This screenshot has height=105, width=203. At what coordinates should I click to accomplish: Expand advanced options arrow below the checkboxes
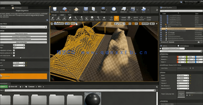[20, 58]
